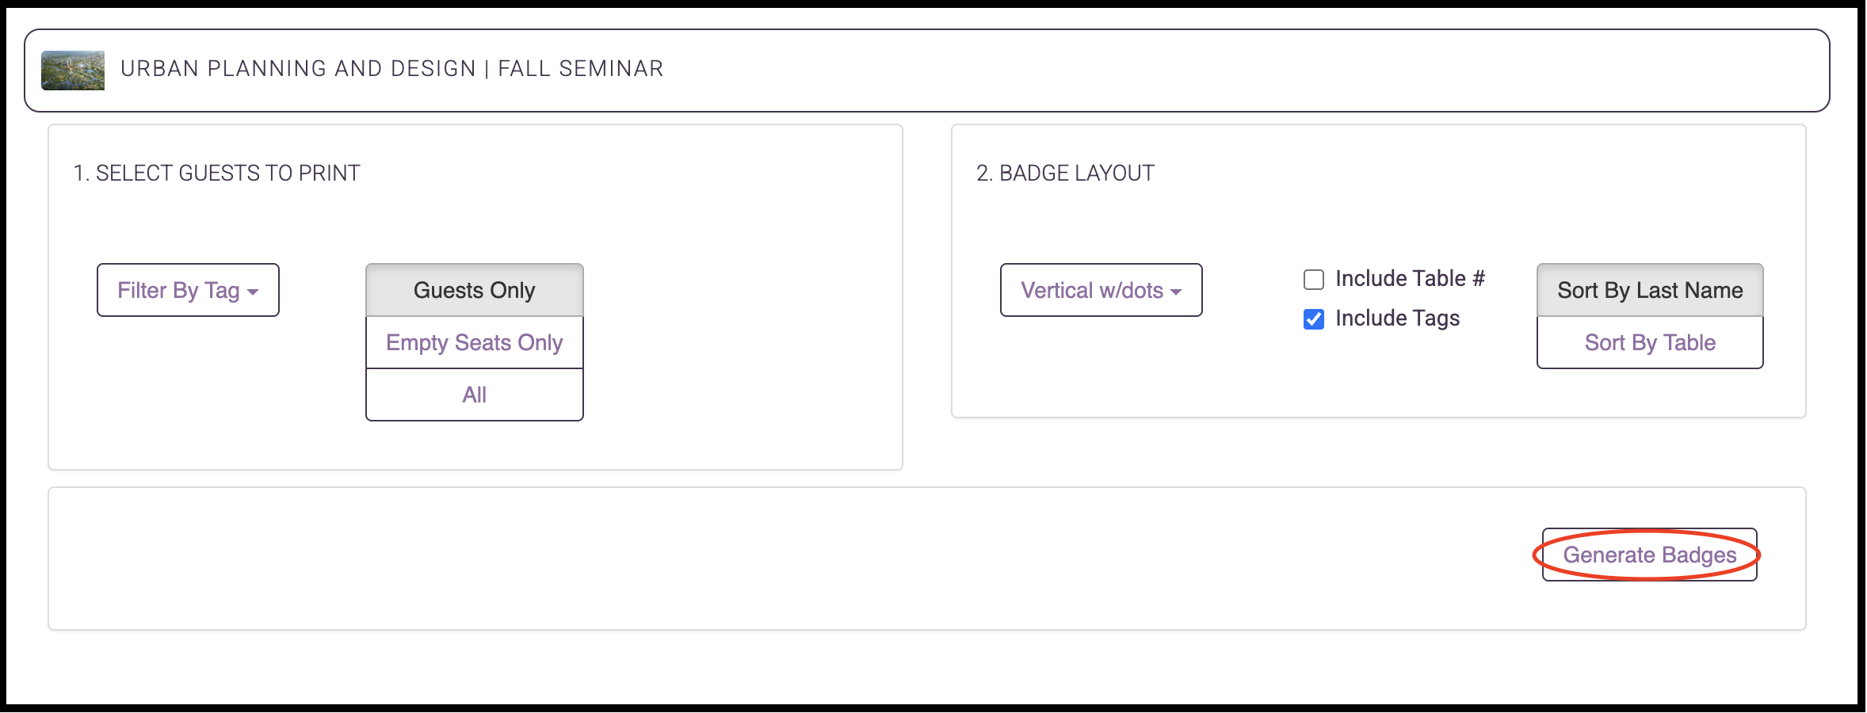Click the Fall Seminar header bar
Image resolution: width=1867 pixels, height=713 pixels.
[927, 71]
